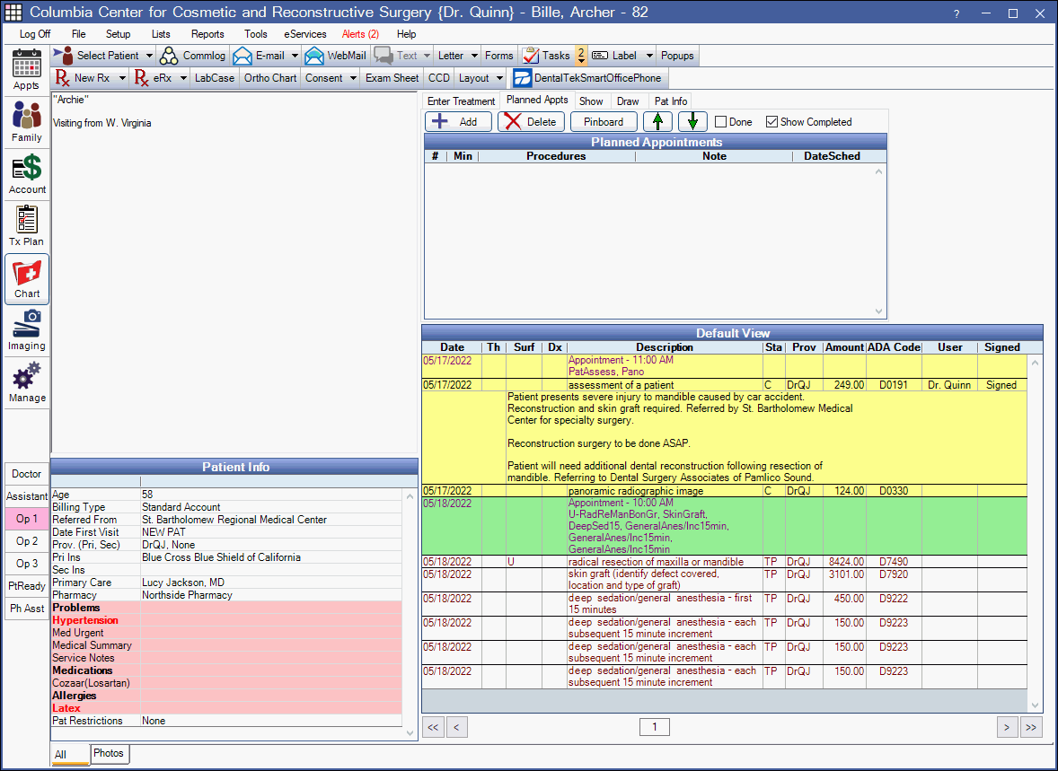Click the Pinboard button

pyautogui.click(x=604, y=122)
